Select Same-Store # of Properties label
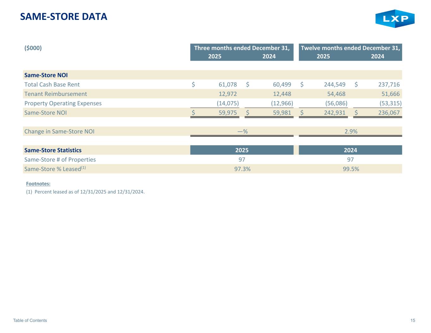 60,160
